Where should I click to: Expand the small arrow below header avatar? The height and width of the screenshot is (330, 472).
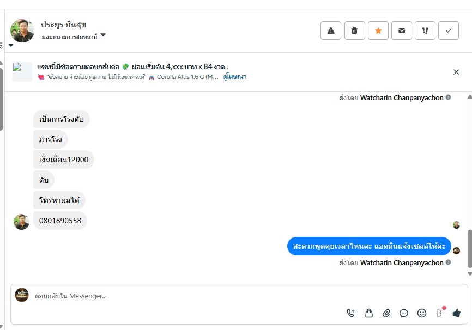11,45
